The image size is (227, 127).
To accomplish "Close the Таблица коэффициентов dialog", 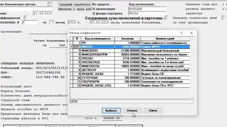I will click(x=192, y=33).
